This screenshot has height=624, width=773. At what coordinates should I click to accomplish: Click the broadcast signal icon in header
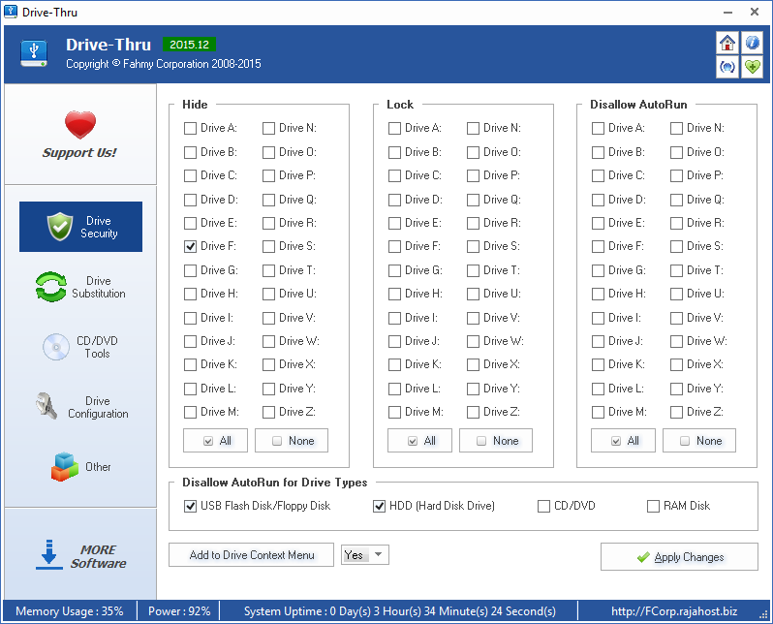point(727,67)
